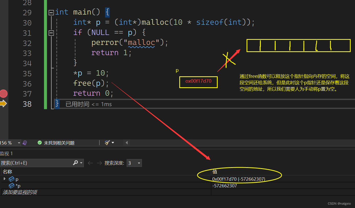Click the yellow execution pointer arrow in the margin

(x=3, y=103)
